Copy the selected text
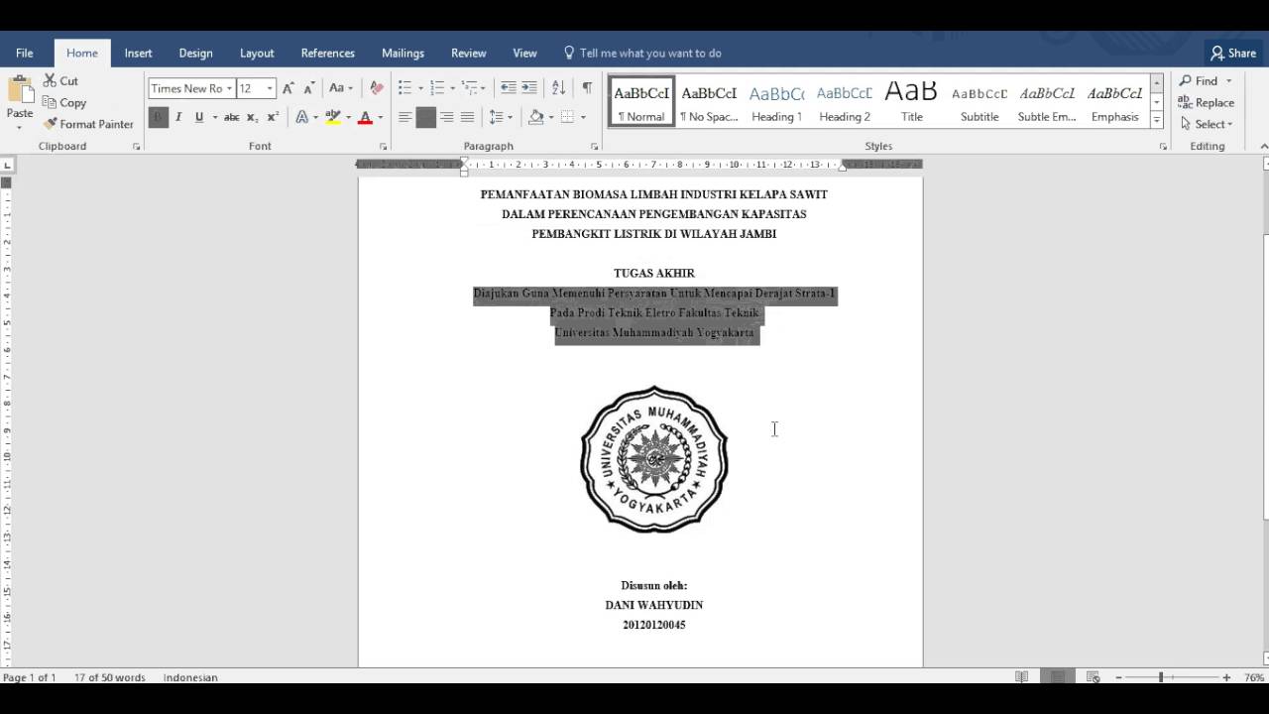 [x=64, y=102]
